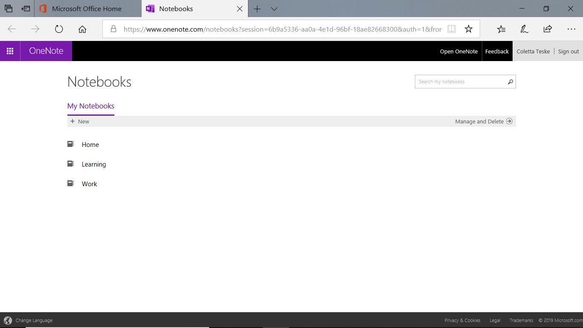The width and height of the screenshot is (583, 328).
Task: Open the Trademarks footer link
Action: click(x=521, y=320)
